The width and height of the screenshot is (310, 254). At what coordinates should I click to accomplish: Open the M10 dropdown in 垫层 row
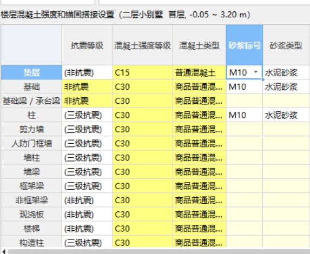coord(256,72)
